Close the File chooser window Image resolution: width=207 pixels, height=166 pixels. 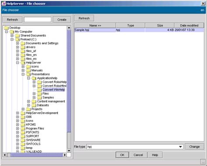[x=203, y=4]
